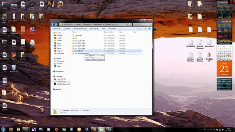Screen dimensions: 235x132
Task: Open Explorer help icon
Action: (149, 29)
